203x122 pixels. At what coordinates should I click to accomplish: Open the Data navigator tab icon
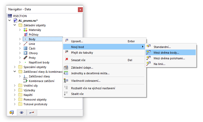click(12, 113)
